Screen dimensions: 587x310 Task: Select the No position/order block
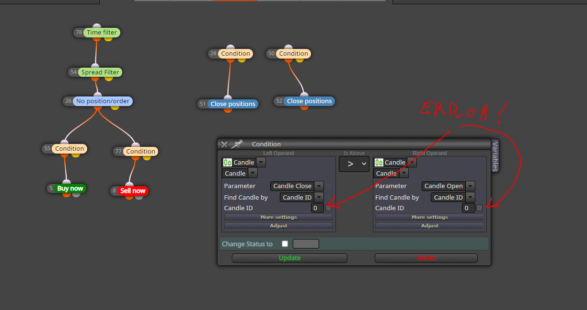point(103,101)
